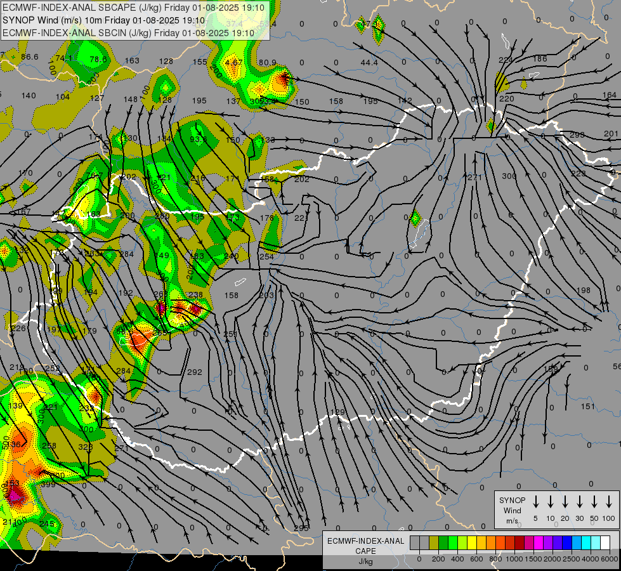Pick the yellow-green 400-500 CAPE swatch
Viewport: 621px width, 571px height.
(x=462, y=543)
